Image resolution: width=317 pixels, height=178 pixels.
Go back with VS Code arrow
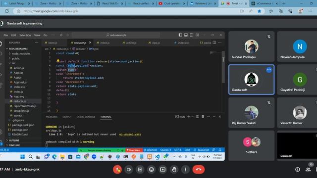(61, 35)
